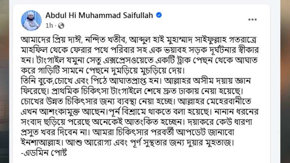The width and height of the screenshot is (290, 163).
Task: Click the blurred background left of post
Action: coord(4,81)
